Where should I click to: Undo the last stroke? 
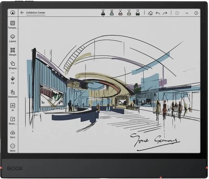[x=158, y=13]
